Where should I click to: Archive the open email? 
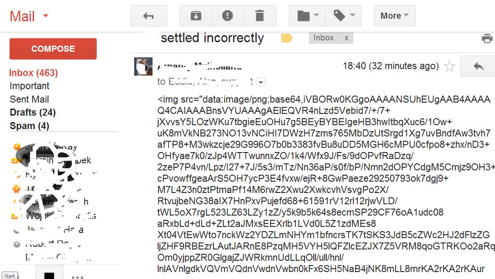[x=195, y=15]
